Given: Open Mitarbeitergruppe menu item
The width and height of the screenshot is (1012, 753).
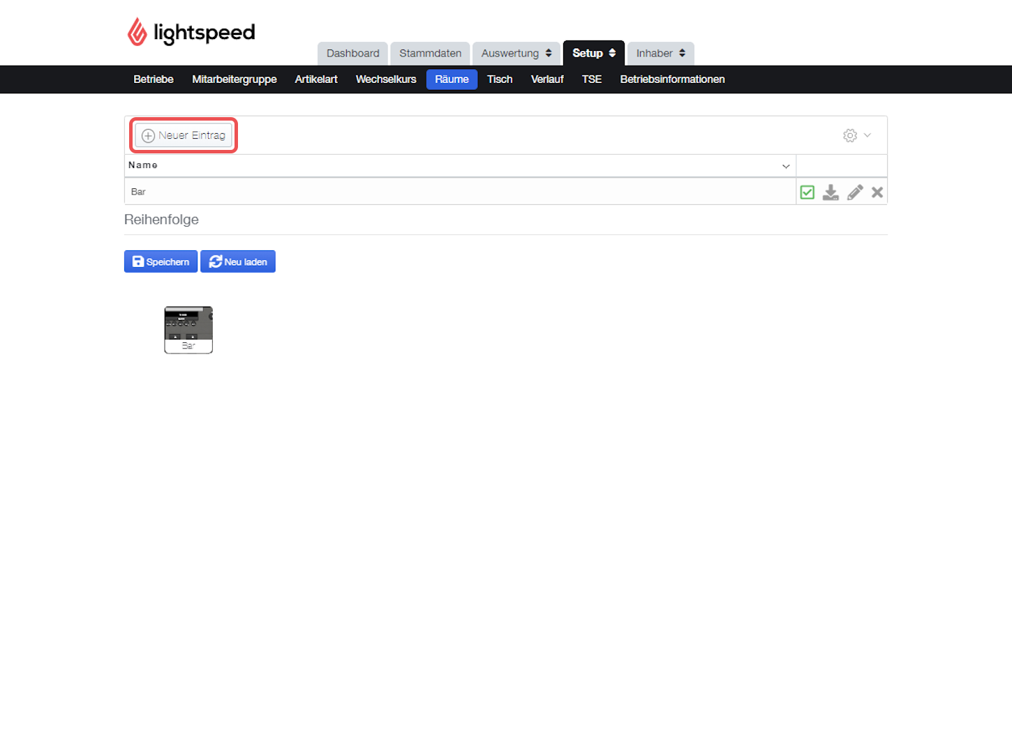Looking at the screenshot, I should [235, 79].
